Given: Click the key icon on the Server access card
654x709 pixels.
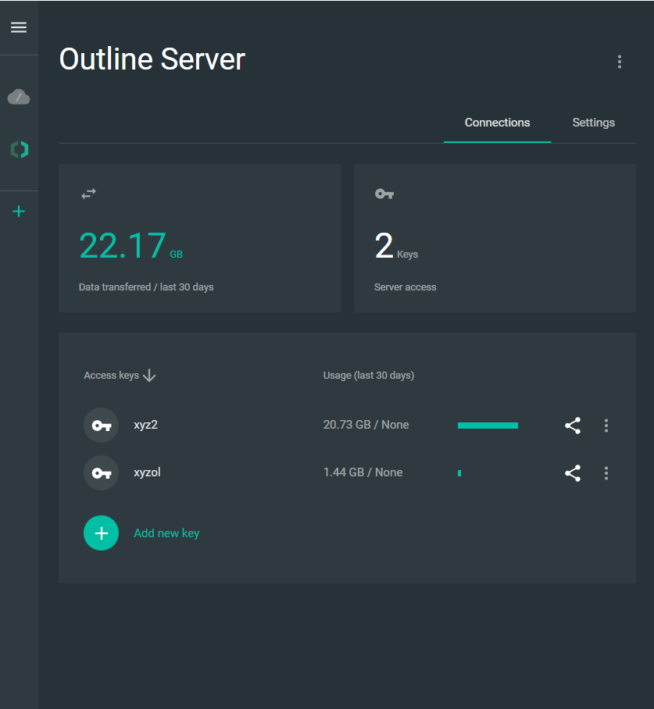Looking at the screenshot, I should [384, 193].
